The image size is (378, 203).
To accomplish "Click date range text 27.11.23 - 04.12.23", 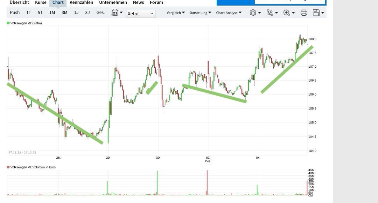I will tap(22, 152).
